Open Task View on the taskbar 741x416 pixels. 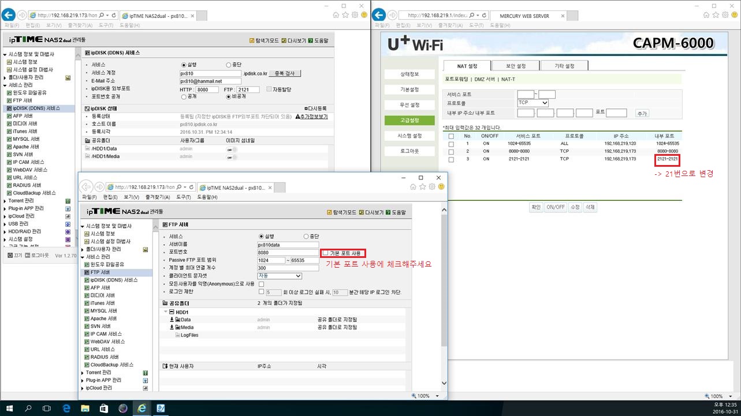pyautogui.click(x=47, y=408)
